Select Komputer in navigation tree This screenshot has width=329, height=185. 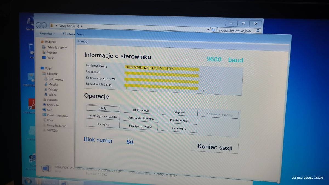point(51,105)
